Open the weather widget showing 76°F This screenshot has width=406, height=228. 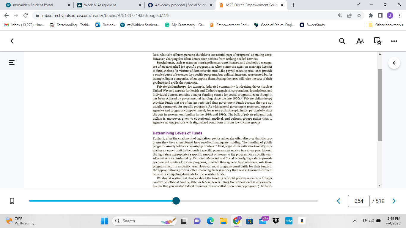tap(20, 221)
